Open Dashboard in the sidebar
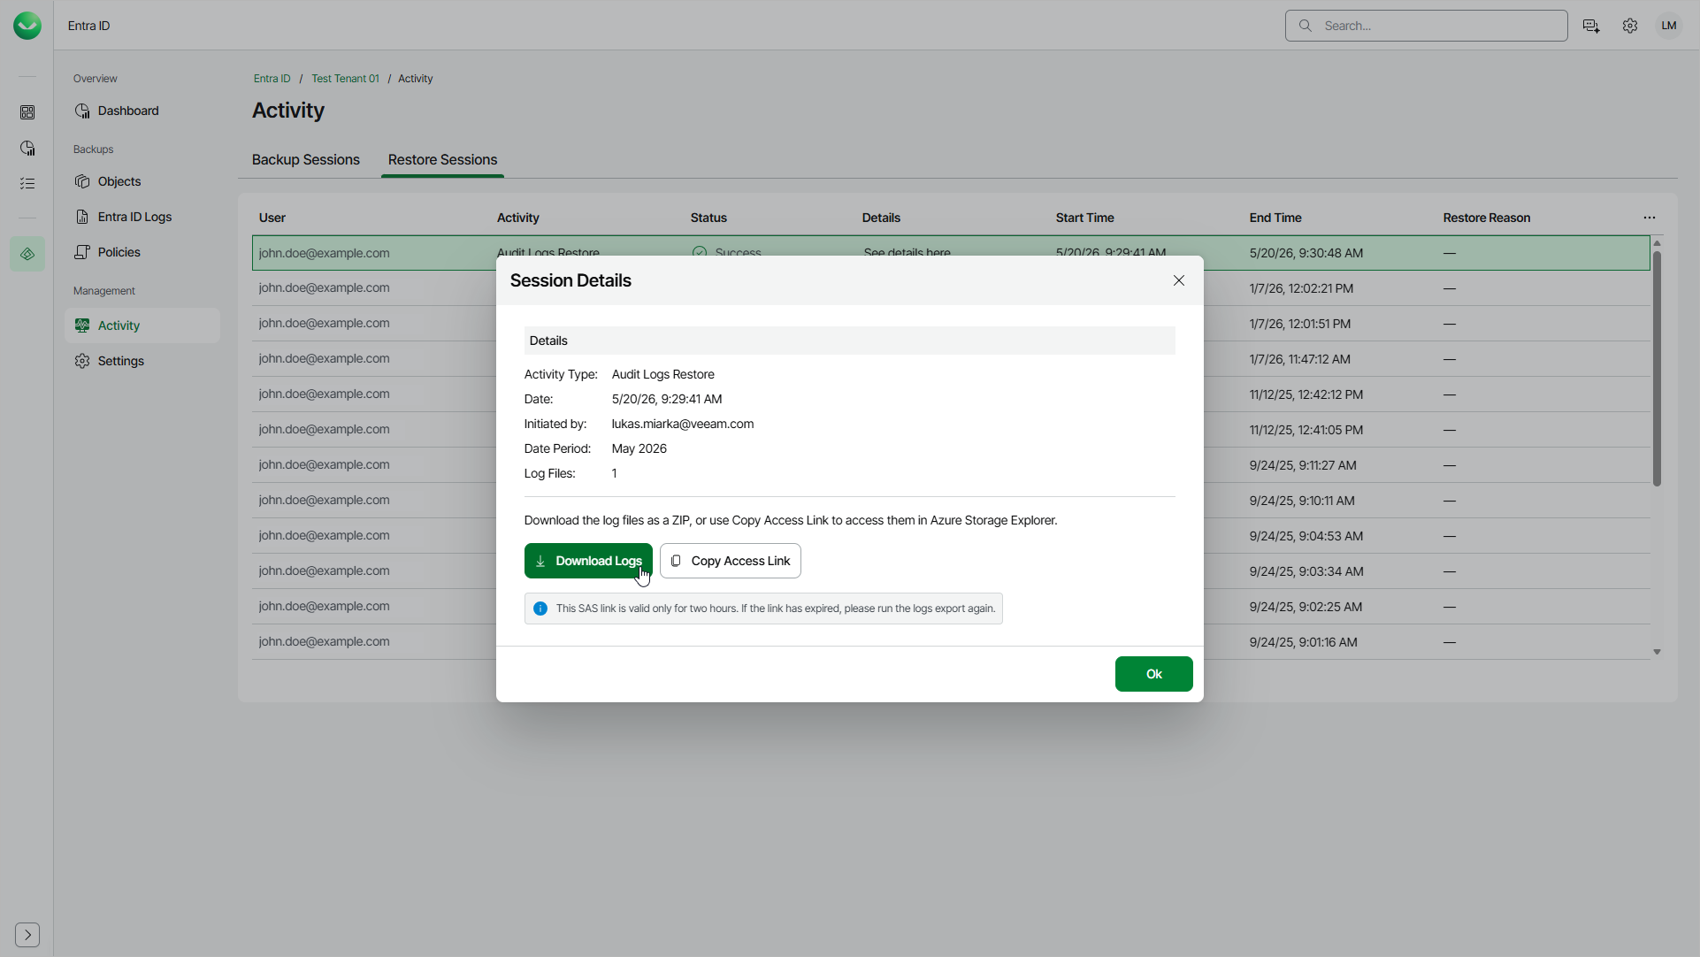1700x957 pixels. pos(142,111)
